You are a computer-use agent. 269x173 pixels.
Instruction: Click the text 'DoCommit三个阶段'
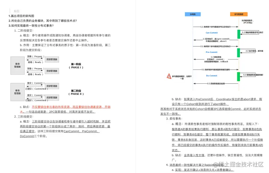pos(33,136)
